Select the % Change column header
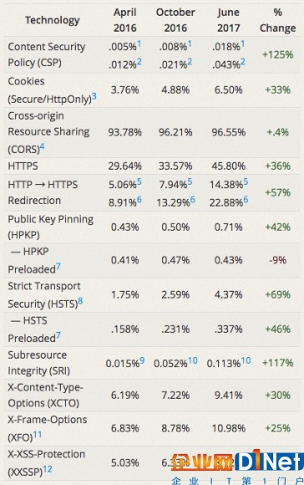This screenshot has height=485, width=304. pos(278,20)
